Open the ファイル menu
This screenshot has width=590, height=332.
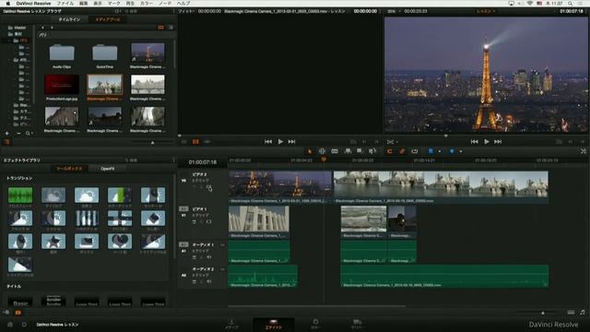(x=65, y=4)
